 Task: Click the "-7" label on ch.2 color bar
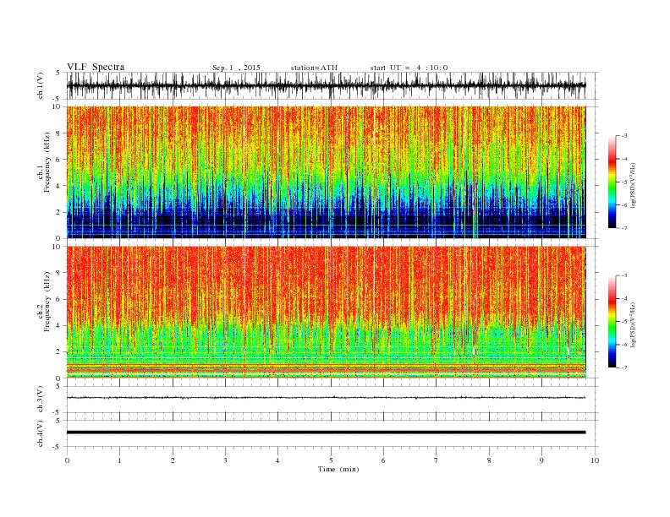(x=623, y=367)
